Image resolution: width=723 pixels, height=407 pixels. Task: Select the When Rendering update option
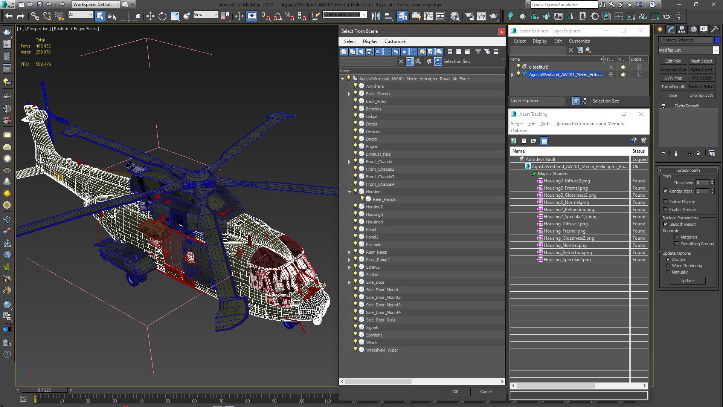pos(668,266)
